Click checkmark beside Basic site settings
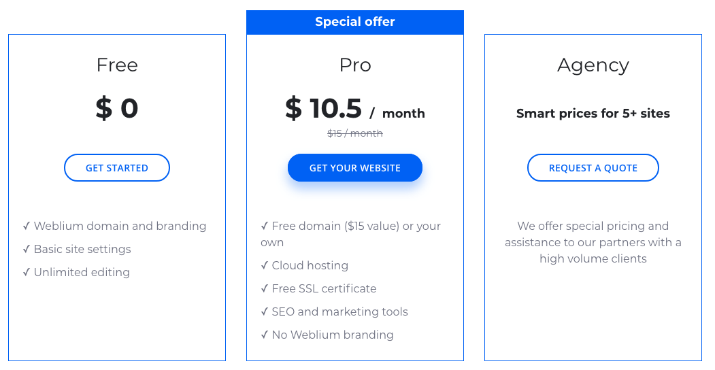The height and width of the screenshot is (370, 715). pyautogui.click(x=27, y=249)
